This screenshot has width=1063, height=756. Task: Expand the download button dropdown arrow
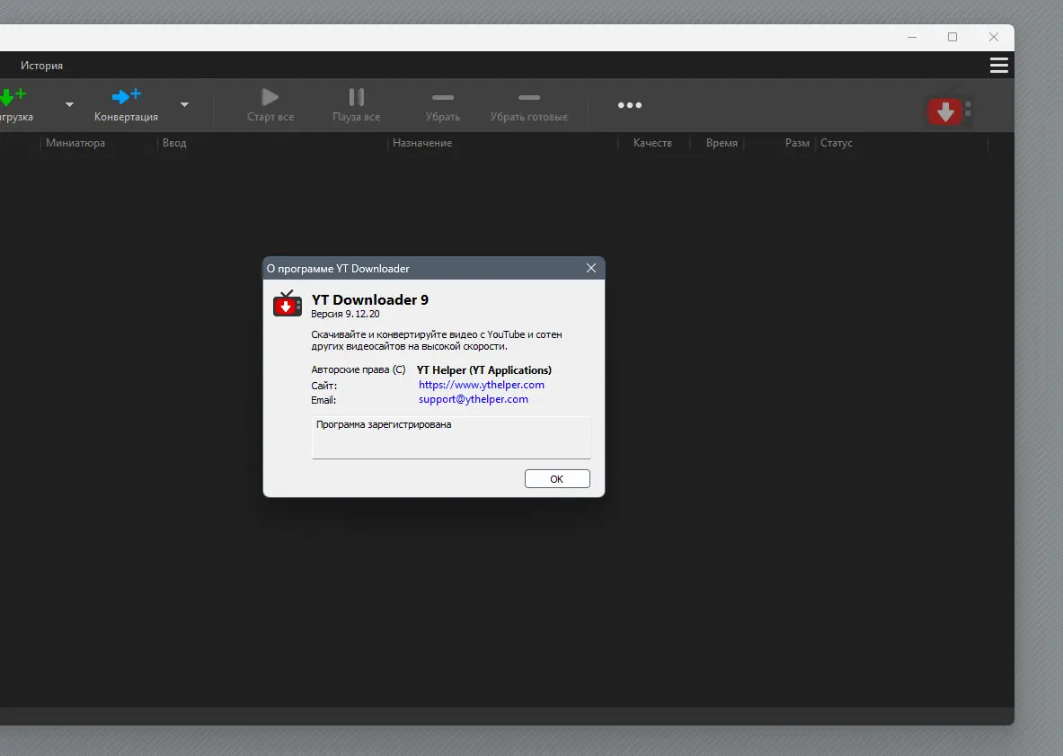(x=69, y=104)
